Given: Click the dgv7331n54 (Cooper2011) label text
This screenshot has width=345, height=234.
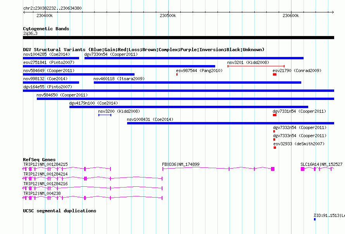Looking at the screenshot, I should click(x=299, y=111).
